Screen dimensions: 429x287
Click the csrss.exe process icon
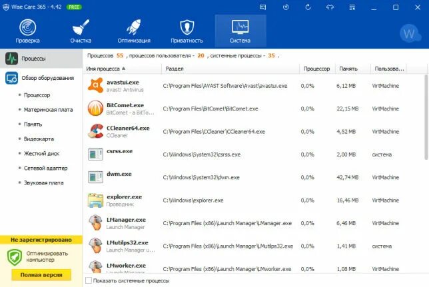point(95,154)
